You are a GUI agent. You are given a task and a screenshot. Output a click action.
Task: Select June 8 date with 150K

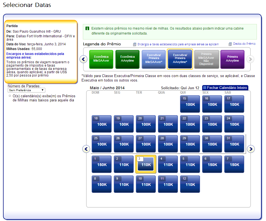point(102,184)
